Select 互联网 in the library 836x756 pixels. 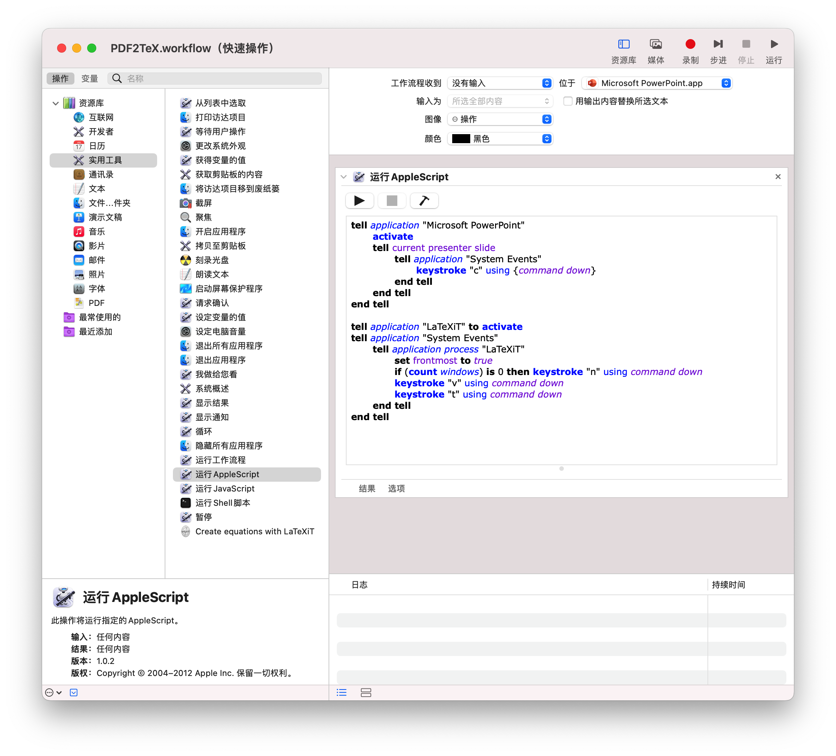[x=104, y=117]
